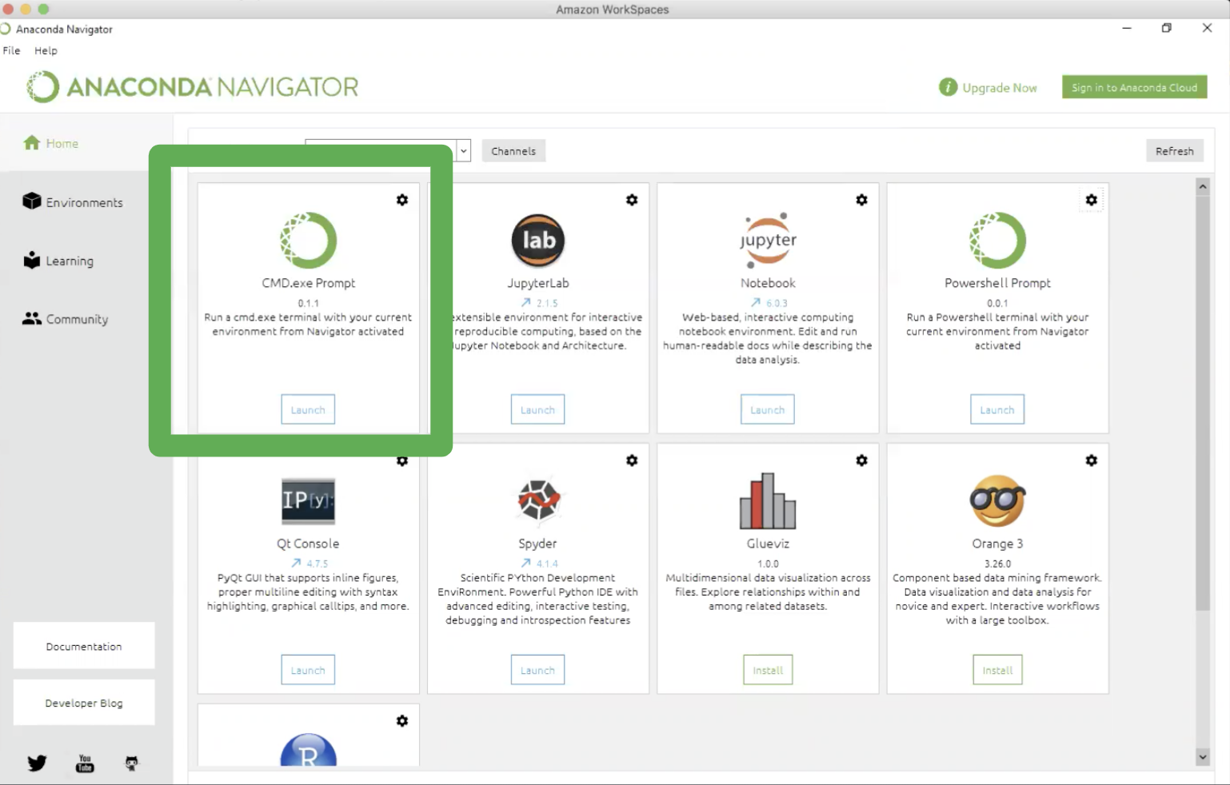Click the Jupyter Notebook logo icon
Viewport: 1230px width, 785px height.
point(768,240)
